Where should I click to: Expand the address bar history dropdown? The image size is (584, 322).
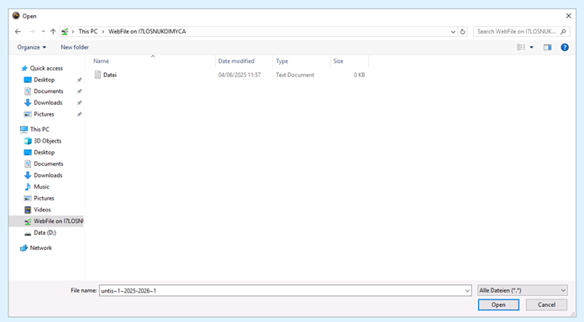(x=453, y=32)
